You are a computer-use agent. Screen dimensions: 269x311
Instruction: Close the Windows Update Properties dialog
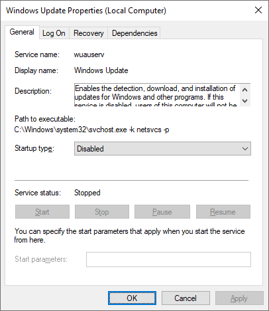(258, 10)
